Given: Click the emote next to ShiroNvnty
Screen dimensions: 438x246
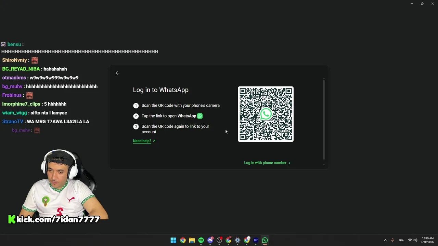Looking at the screenshot, I should click(35, 60).
